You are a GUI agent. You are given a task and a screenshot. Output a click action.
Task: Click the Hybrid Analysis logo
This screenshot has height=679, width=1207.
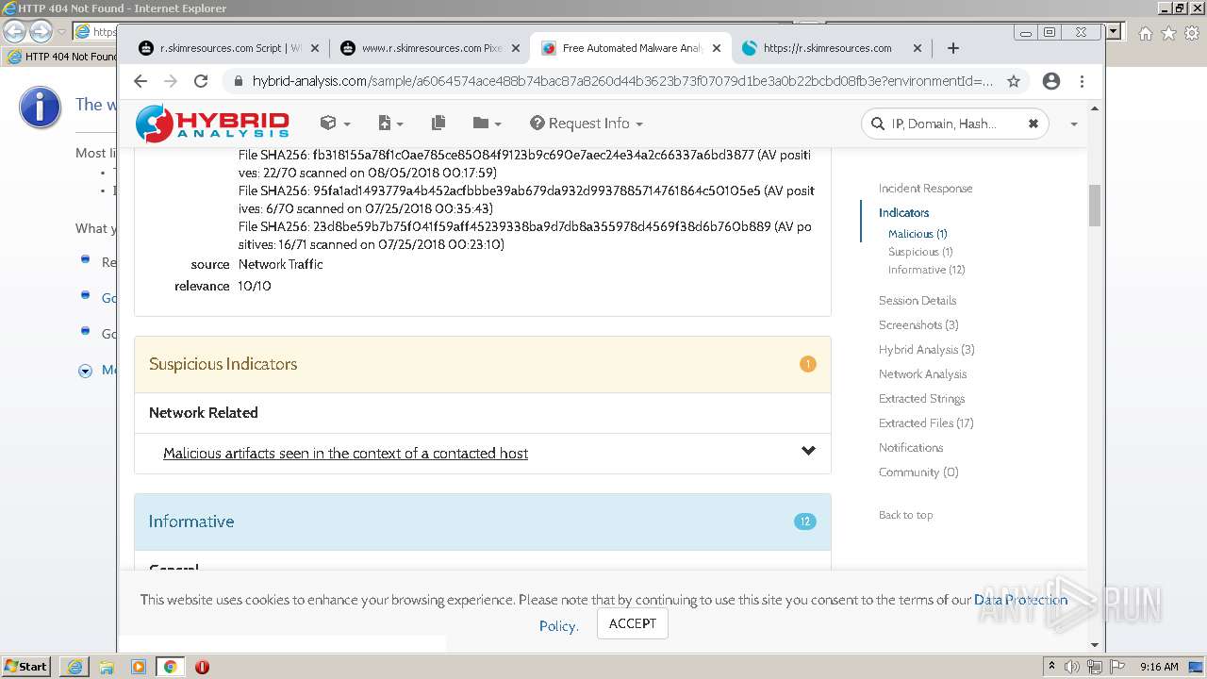[x=212, y=124]
